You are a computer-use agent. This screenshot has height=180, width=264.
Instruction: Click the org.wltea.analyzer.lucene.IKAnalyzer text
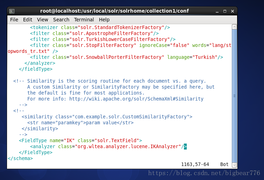click(x=128, y=146)
